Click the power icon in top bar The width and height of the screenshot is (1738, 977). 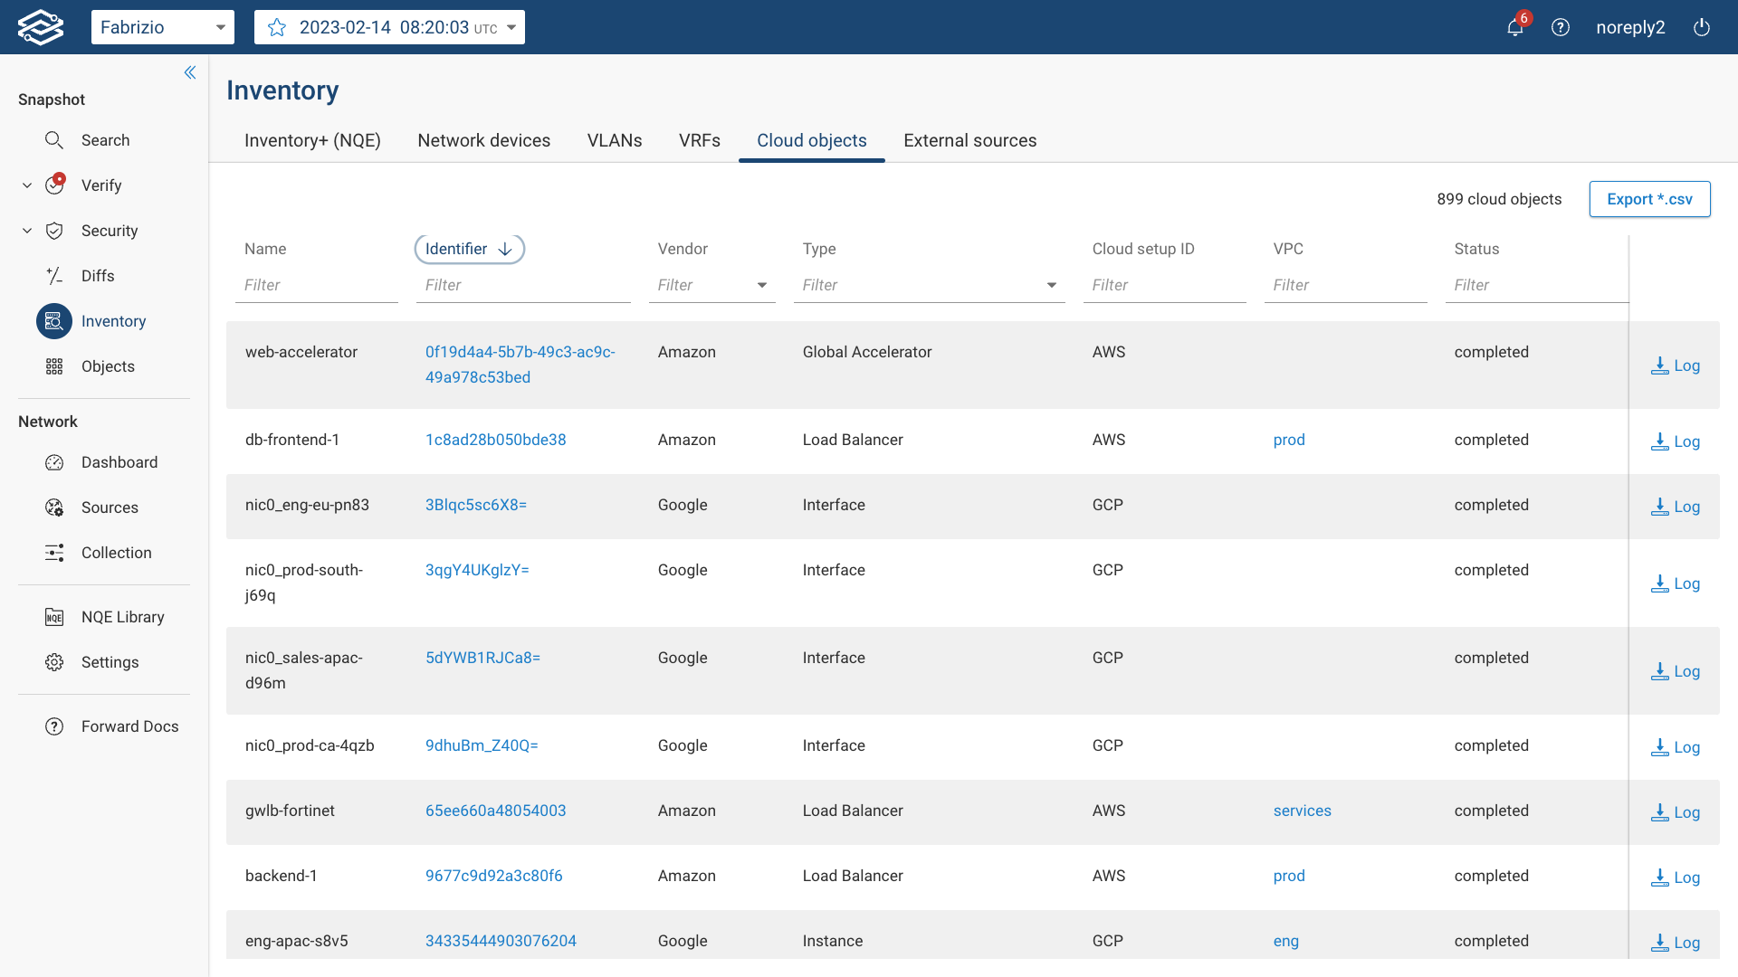pyautogui.click(x=1702, y=27)
